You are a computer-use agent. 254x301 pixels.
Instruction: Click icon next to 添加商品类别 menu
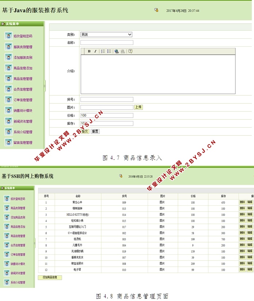pyautogui.click(x=7, y=217)
